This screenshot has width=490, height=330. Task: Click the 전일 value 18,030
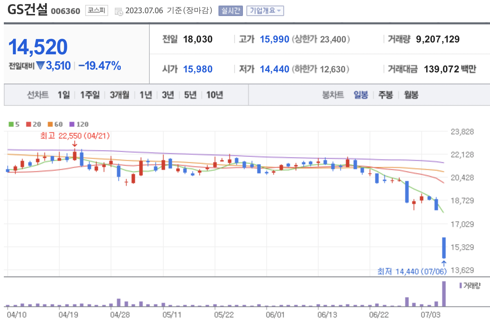(x=198, y=39)
